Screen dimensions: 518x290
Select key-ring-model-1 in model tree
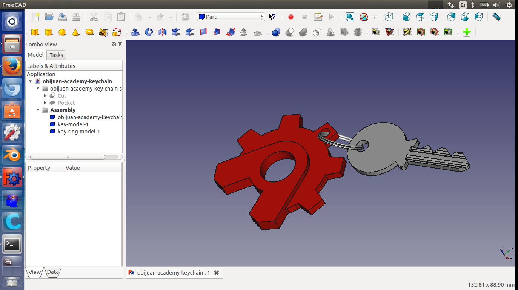[x=78, y=132]
